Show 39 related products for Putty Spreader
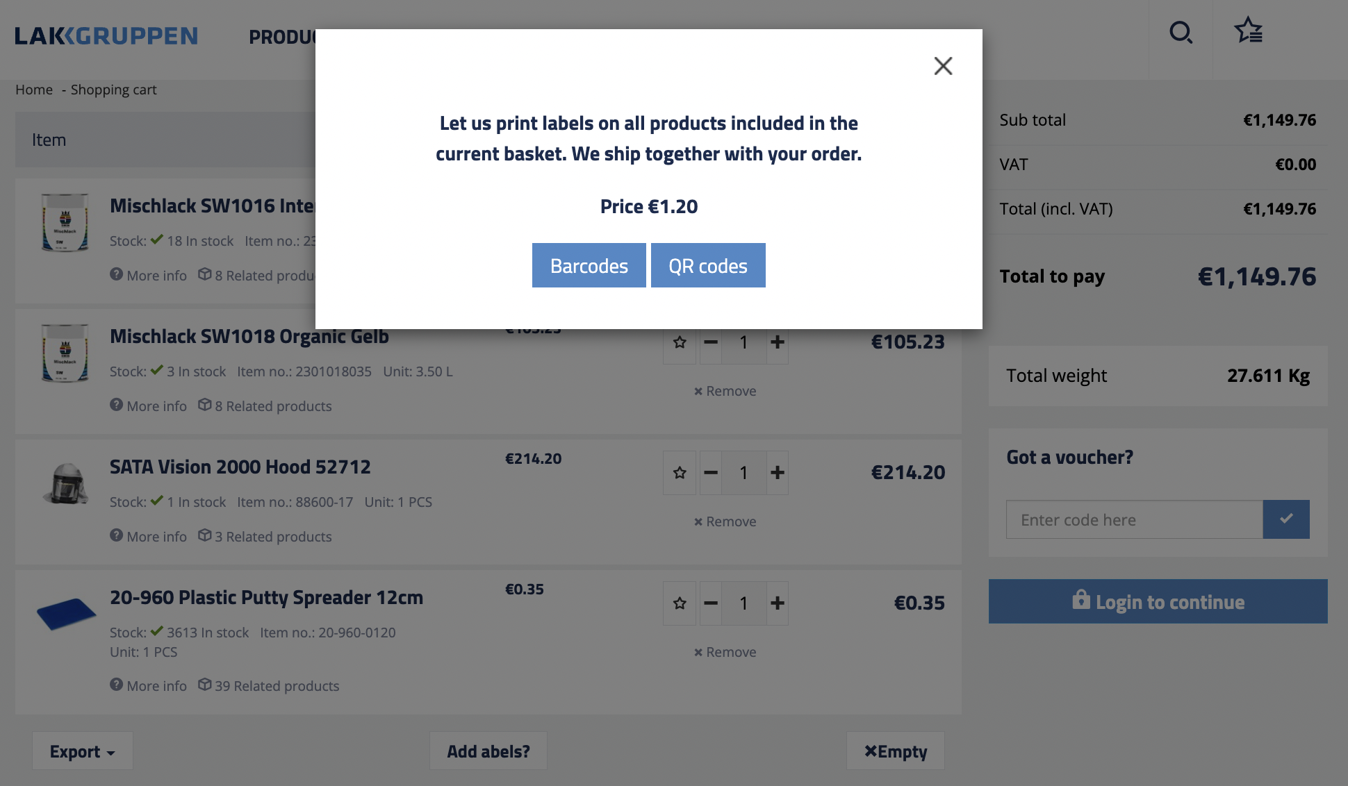The width and height of the screenshot is (1348, 786). tap(269, 685)
